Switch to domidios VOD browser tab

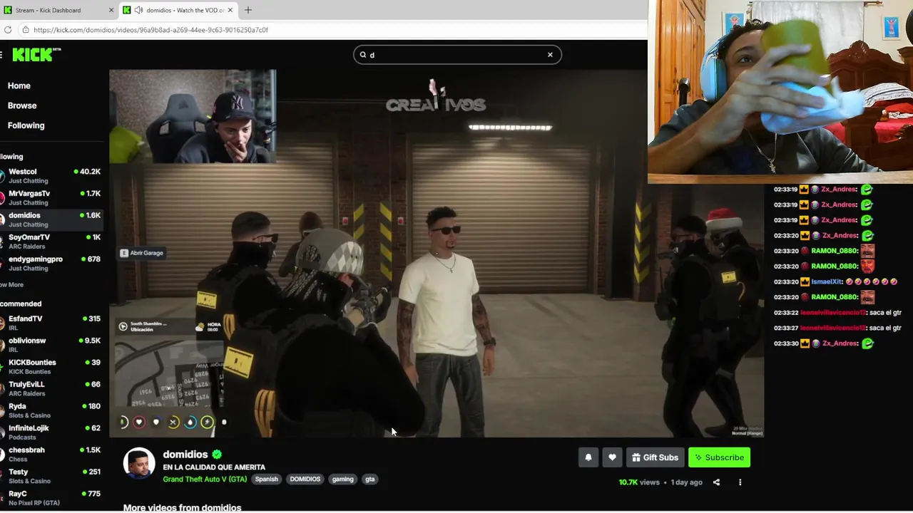pos(178,10)
